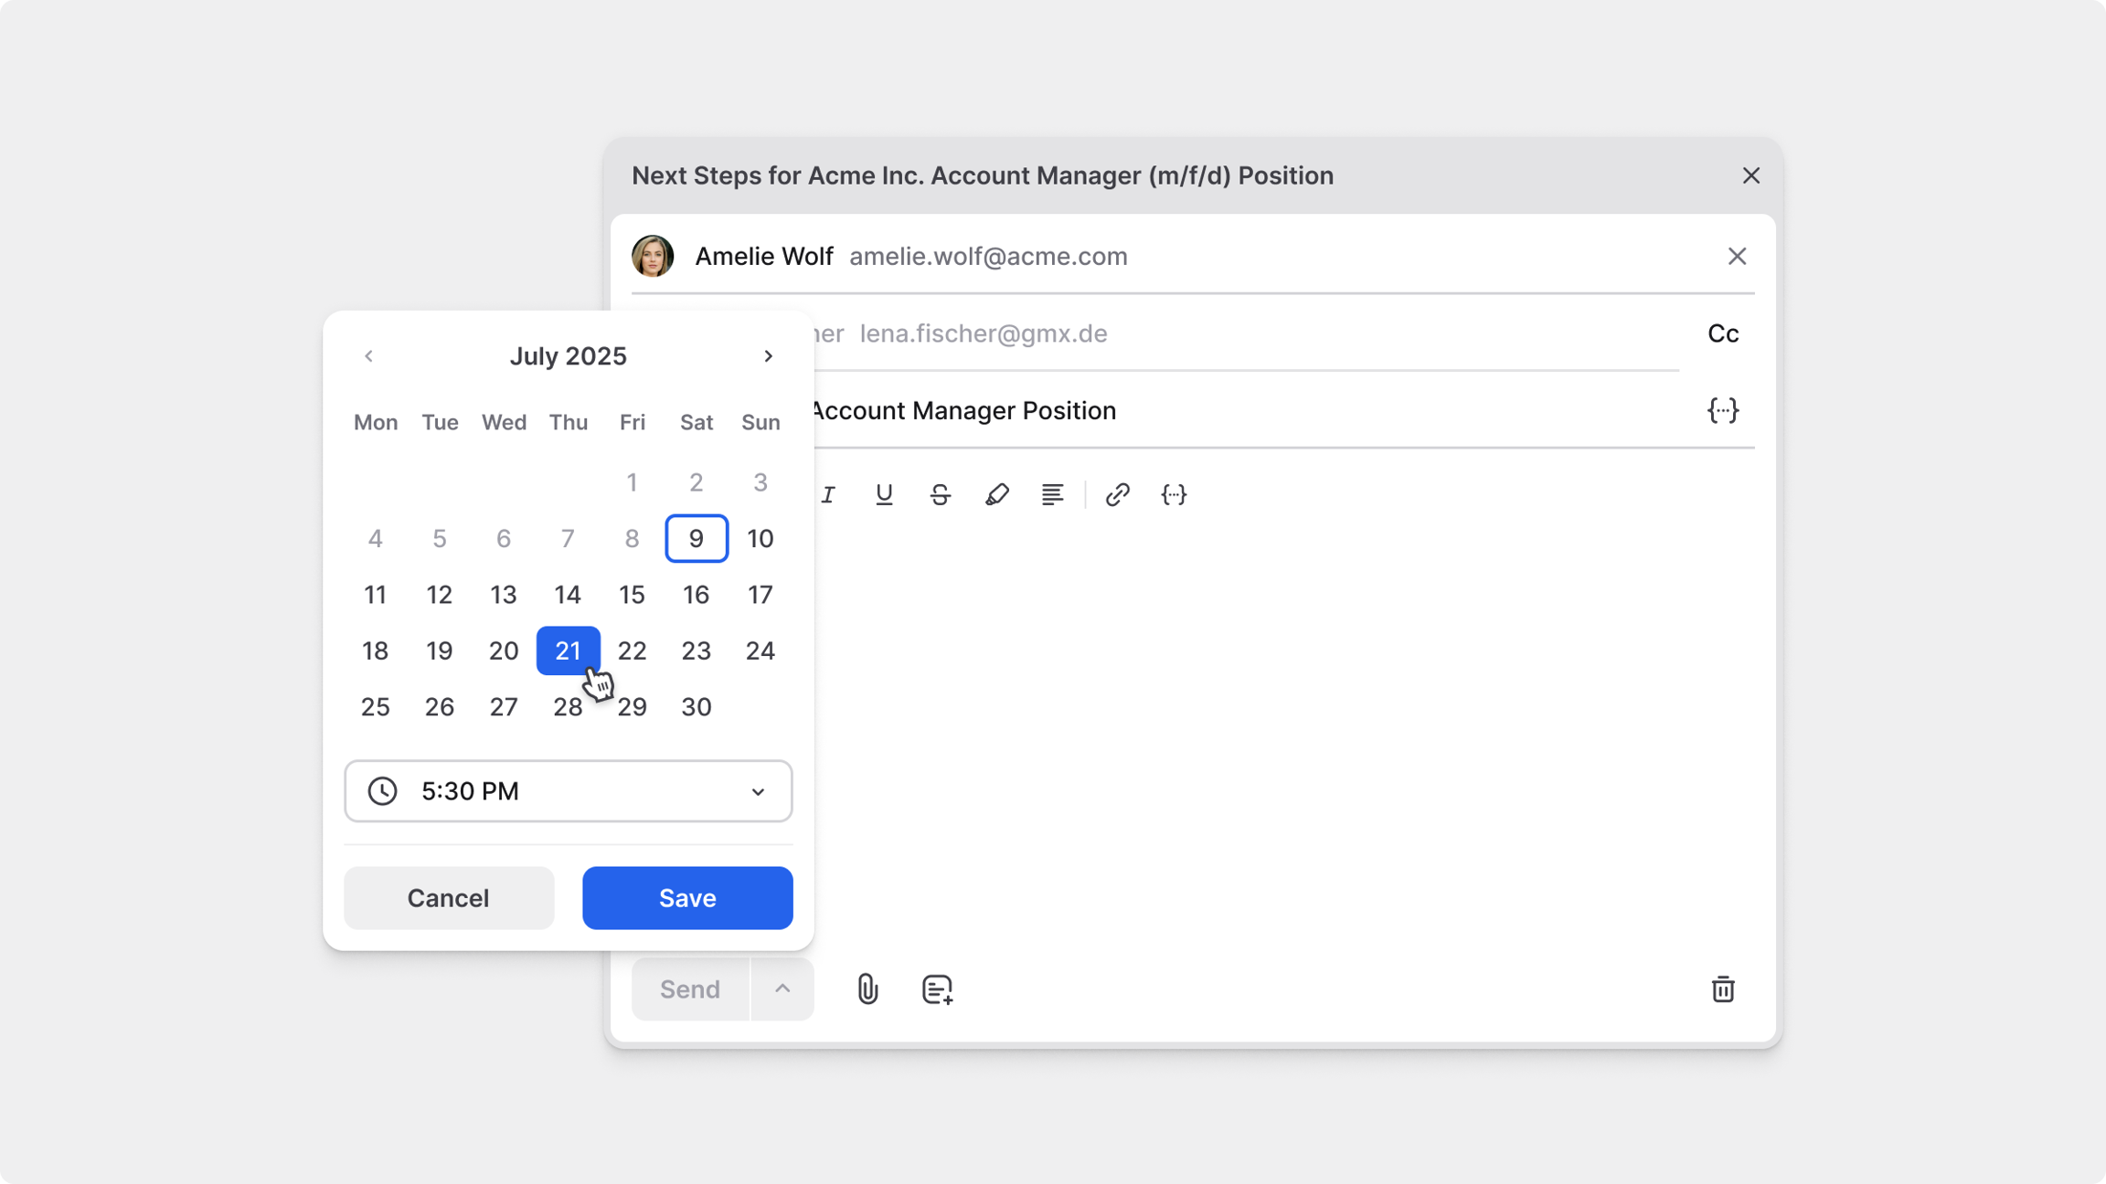2106x1184 pixels.
Task: Open the insert template icon
Action: 937,989
